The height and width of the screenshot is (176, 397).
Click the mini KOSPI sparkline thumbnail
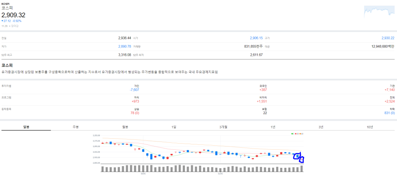379,11
